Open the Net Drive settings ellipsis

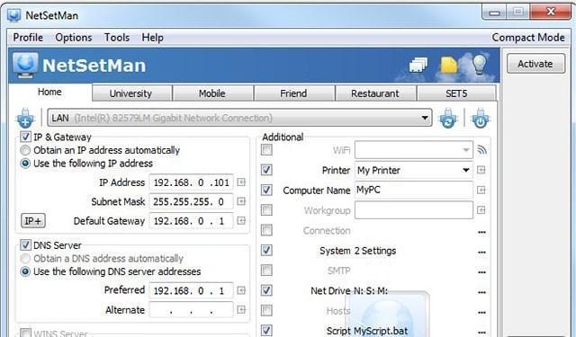click(x=481, y=292)
